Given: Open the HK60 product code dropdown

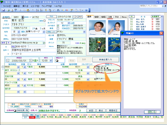Looking at the screenshot, I should 18,67.
